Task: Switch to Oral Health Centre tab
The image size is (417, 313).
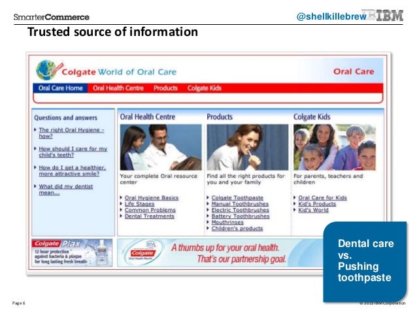Action: tap(118, 88)
